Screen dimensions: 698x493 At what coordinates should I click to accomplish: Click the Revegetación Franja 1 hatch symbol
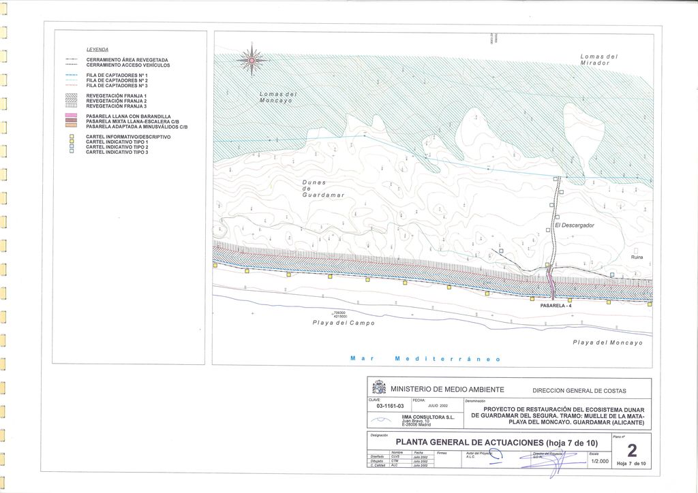[71, 97]
